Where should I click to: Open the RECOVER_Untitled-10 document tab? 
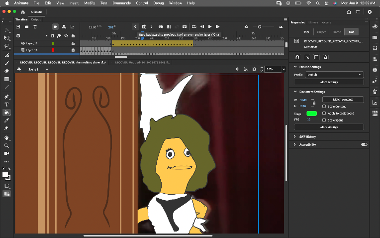tap(142, 62)
